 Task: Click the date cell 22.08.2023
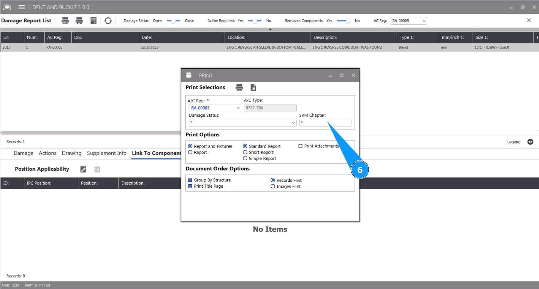(x=149, y=47)
